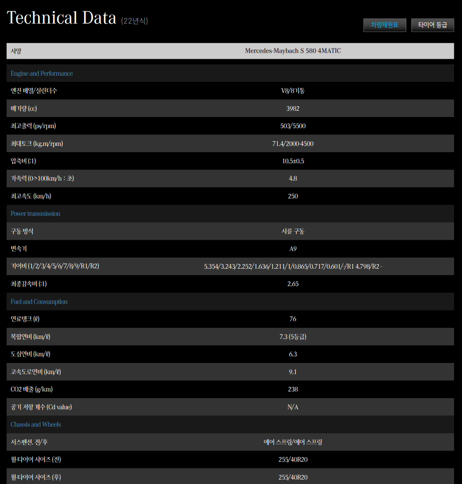
Task: Click the 2.65 final drive value
Action: [293, 284]
